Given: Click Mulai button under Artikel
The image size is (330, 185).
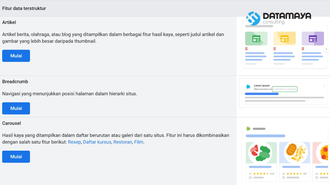Looking at the screenshot, I should pos(16,56).
